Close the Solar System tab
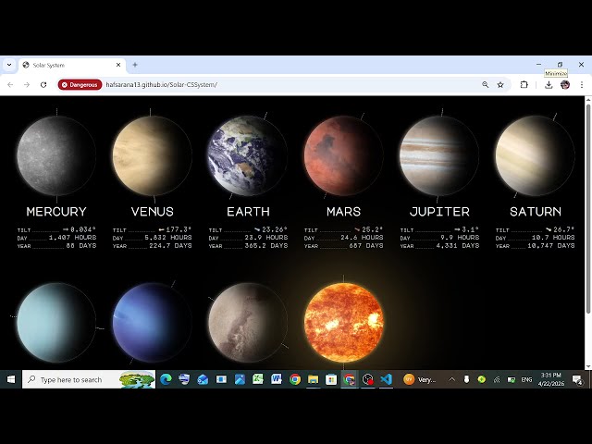592x444 pixels. (118, 65)
